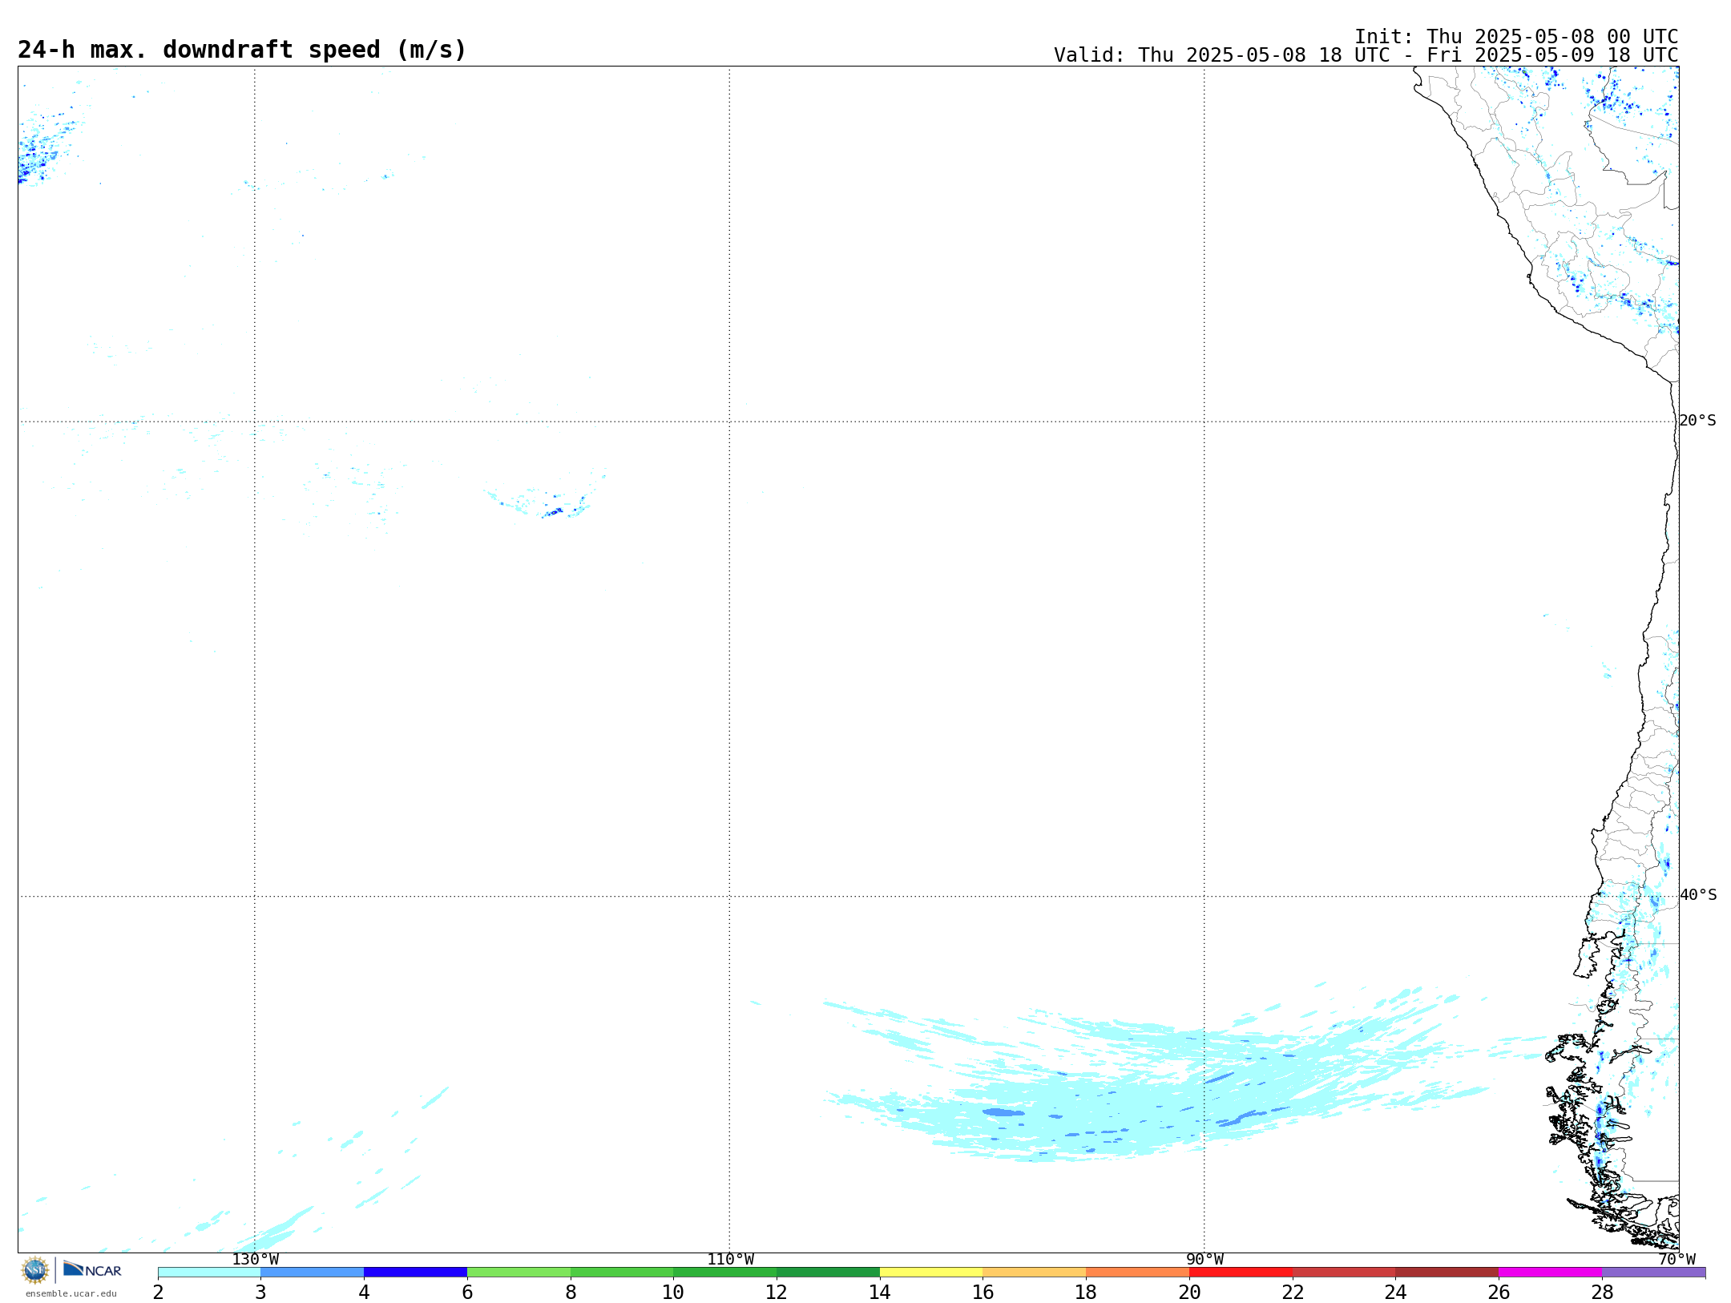Select the magenta 26-28 m/s color swatch
The image size is (1731, 1303).
point(1550,1273)
